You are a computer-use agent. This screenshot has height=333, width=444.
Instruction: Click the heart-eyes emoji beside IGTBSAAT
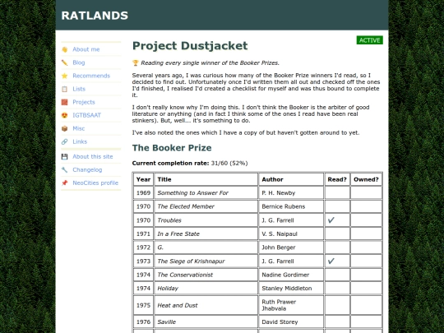65,115
